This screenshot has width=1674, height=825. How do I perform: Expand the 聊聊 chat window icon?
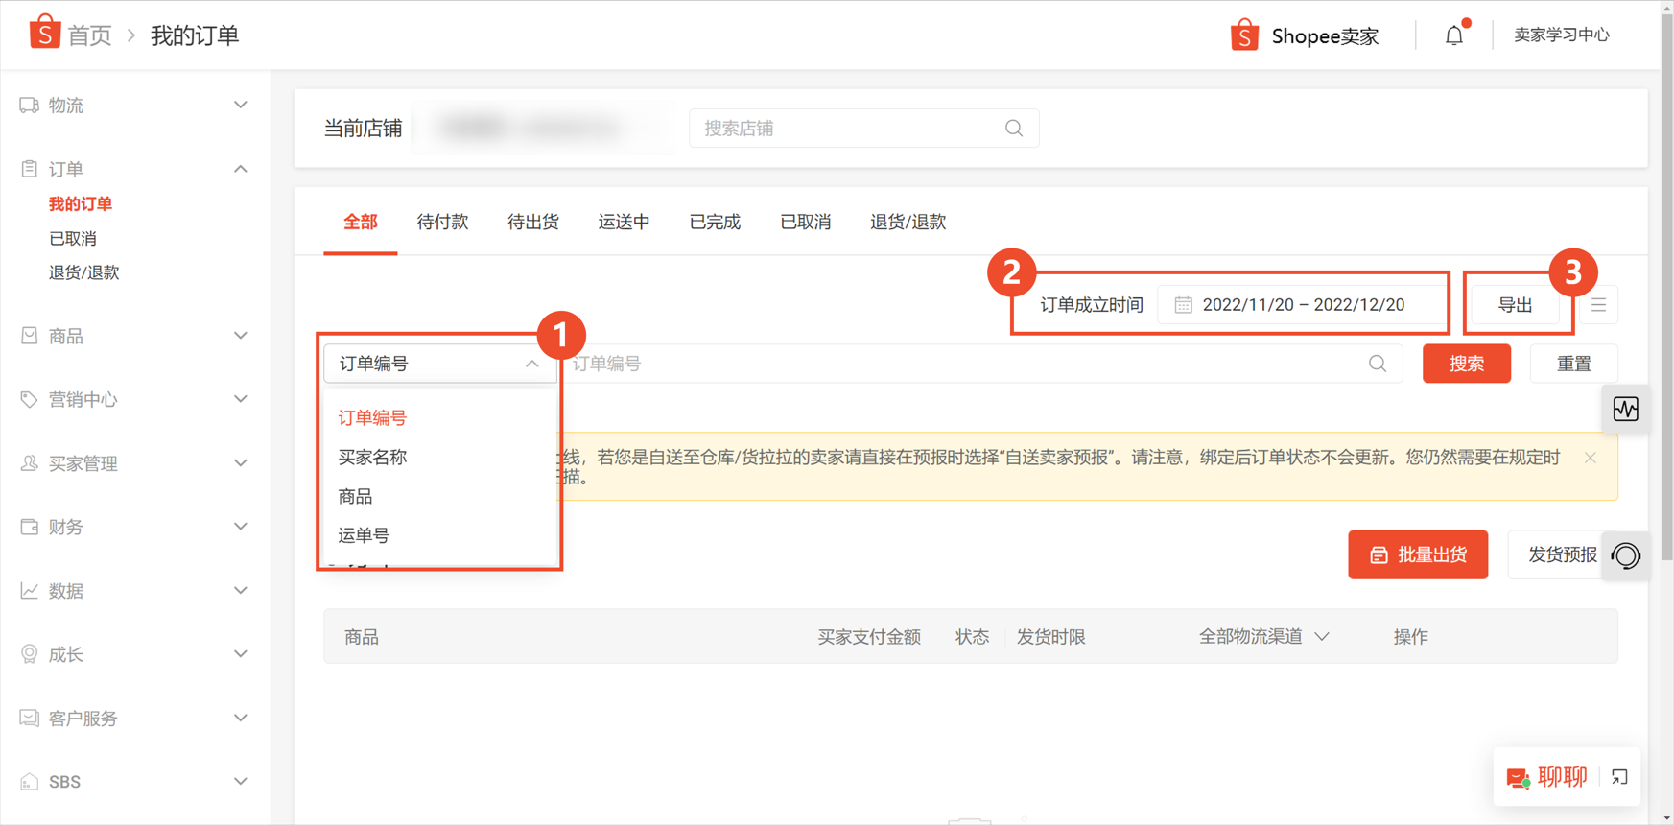(1620, 777)
